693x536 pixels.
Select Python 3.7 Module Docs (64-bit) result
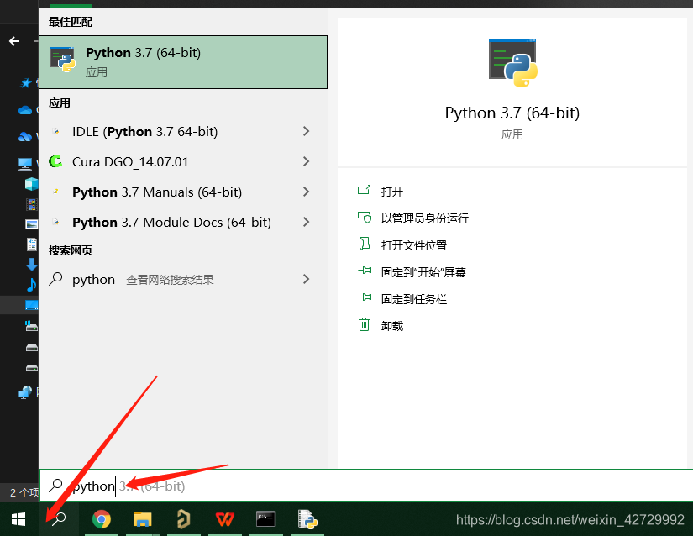tap(183, 223)
